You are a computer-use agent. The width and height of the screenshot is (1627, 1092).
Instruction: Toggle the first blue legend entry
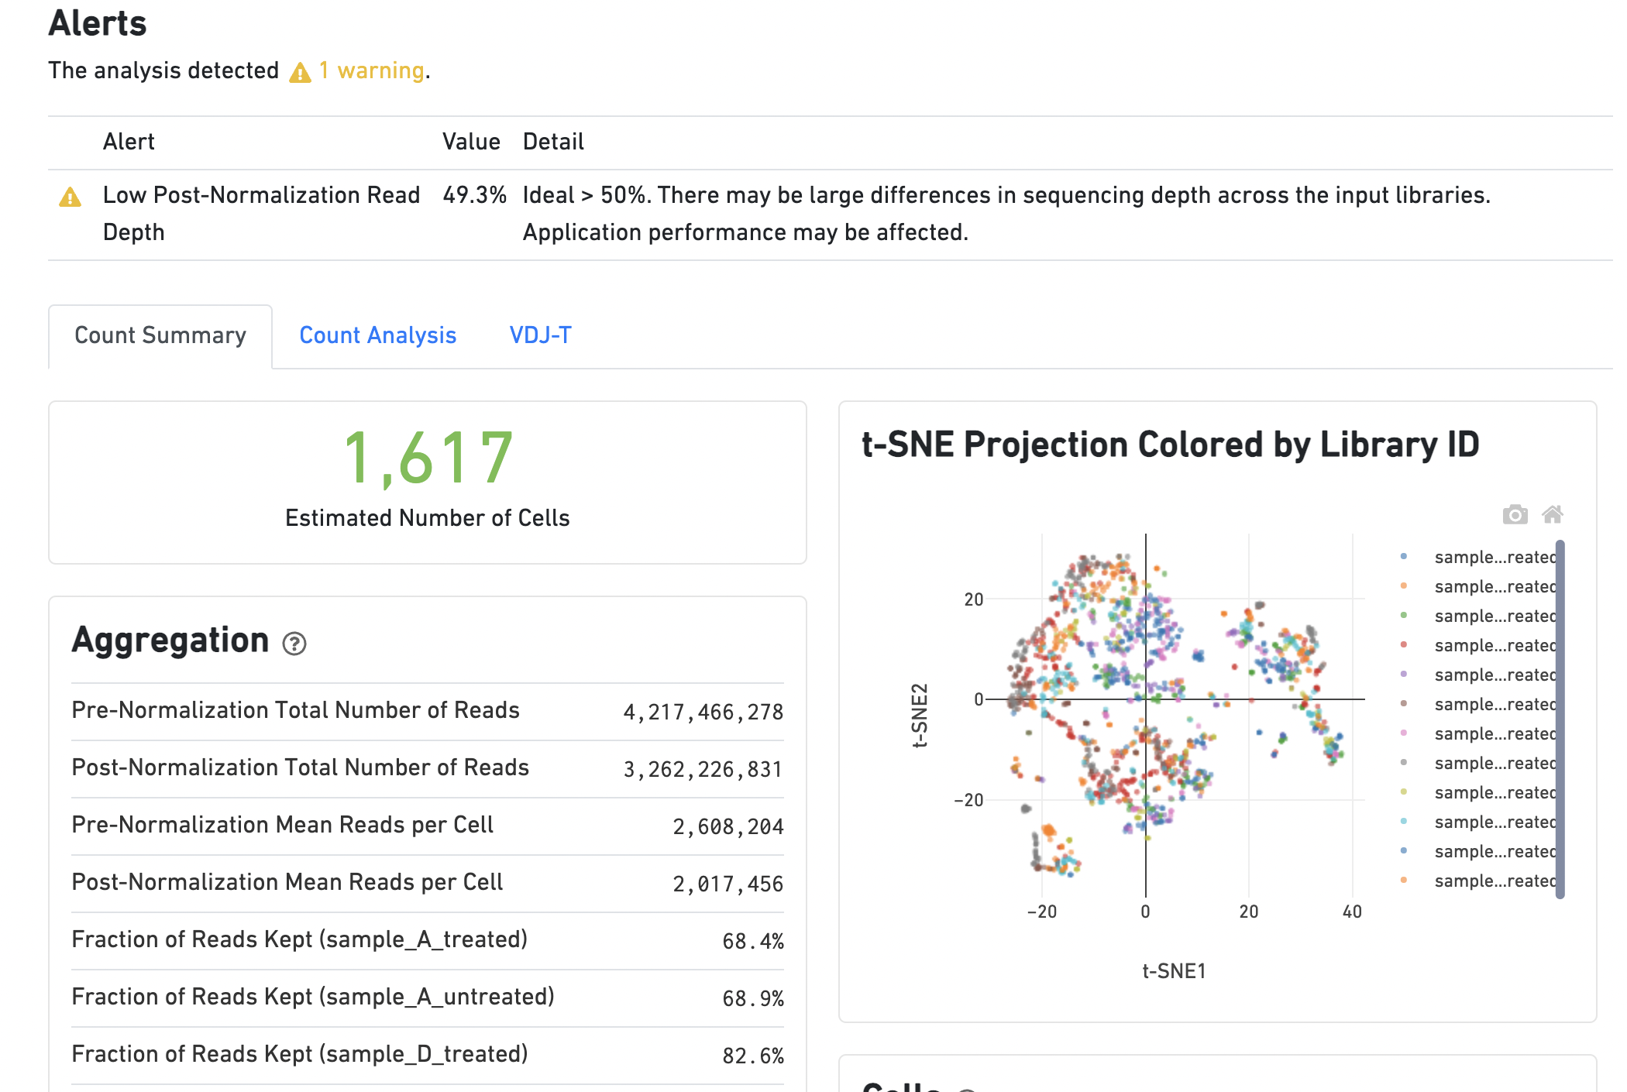point(1492,558)
